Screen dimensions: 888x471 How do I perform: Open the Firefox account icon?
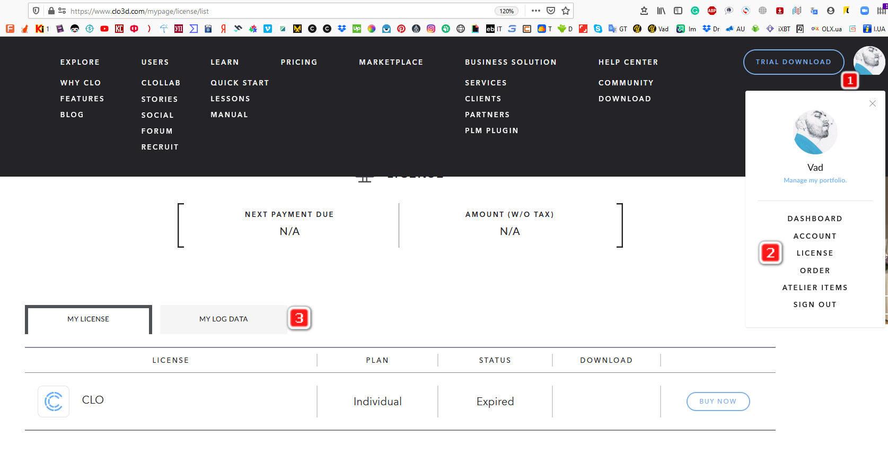[831, 11]
